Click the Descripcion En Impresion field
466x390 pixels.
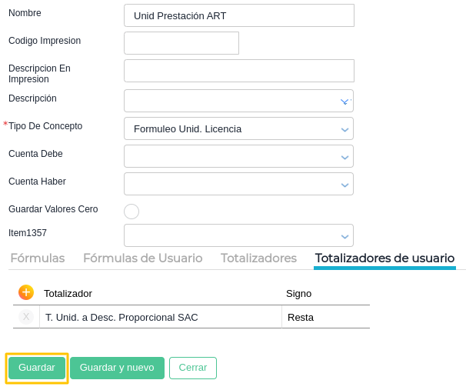click(238, 71)
